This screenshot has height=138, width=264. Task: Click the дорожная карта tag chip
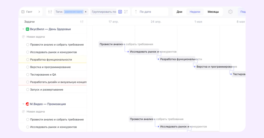tap(74, 12)
